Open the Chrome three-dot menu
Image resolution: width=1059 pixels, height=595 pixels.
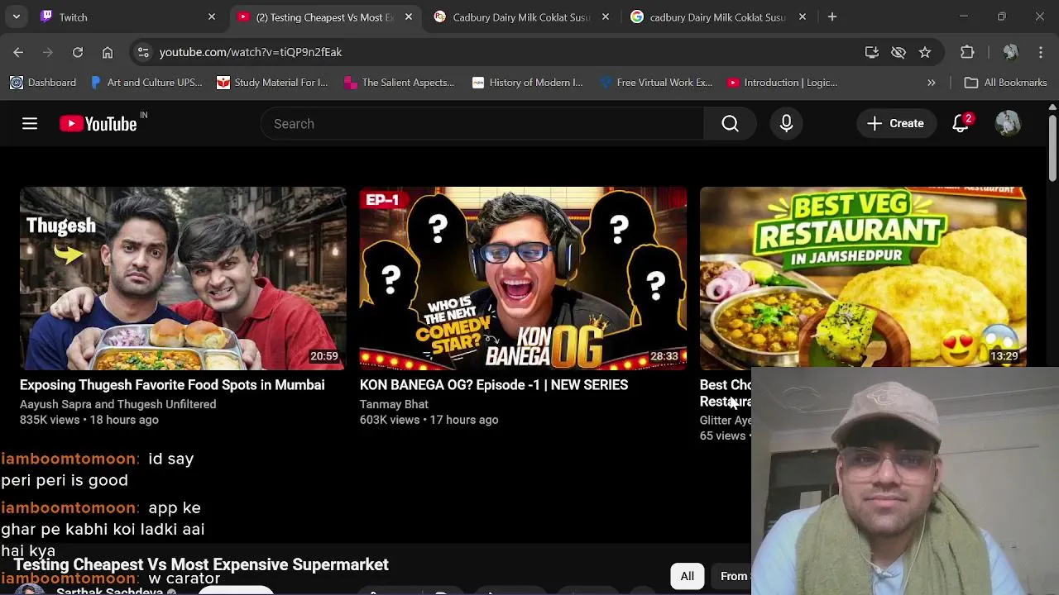[x=1041, y=52]
